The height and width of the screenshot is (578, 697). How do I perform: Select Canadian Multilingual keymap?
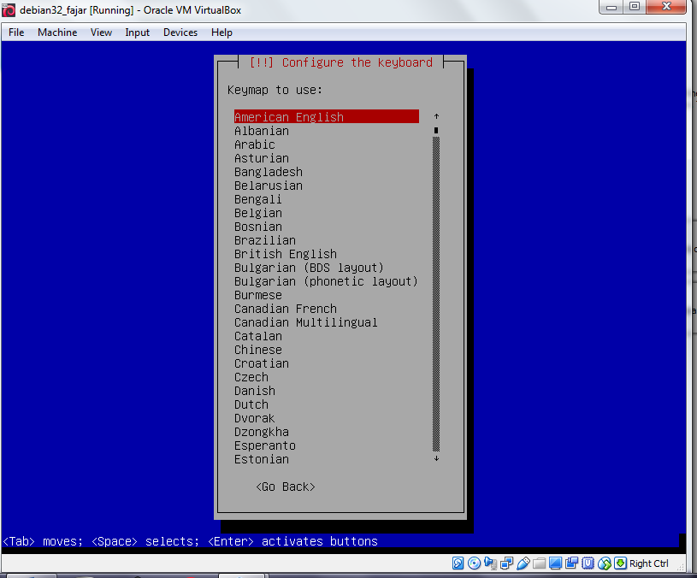[306, 322]
